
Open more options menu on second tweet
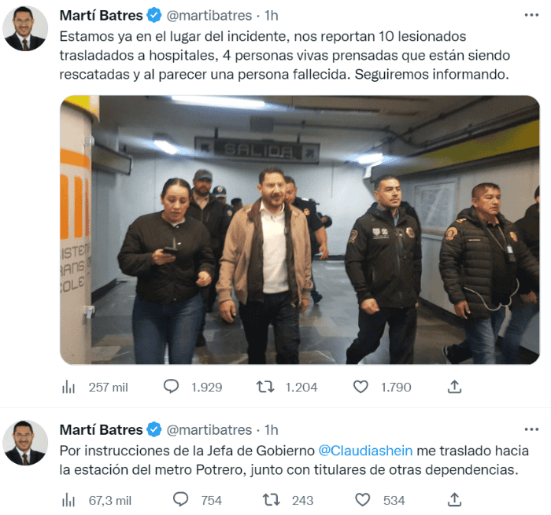(531, 429)
